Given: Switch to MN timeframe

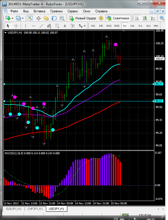Looking at the screenshot, I should tap(156, 26).
